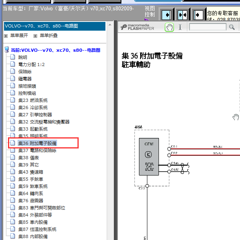Image resolution: width=240 pixels, height=240 pixels.
Task: Click the computer icon of the root tree node
Action: coord(7,49)
